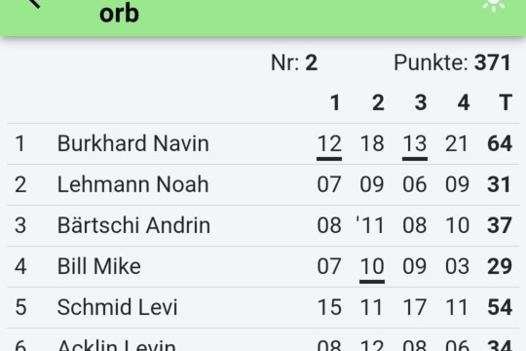Image resolution: width=526 pixels, height=351 pixels.
Task: Click column 3 header
Action: [421, 102]
